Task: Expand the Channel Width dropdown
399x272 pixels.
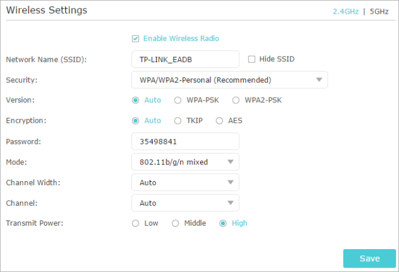Action: pyautogui.click(x=185, y=182)
